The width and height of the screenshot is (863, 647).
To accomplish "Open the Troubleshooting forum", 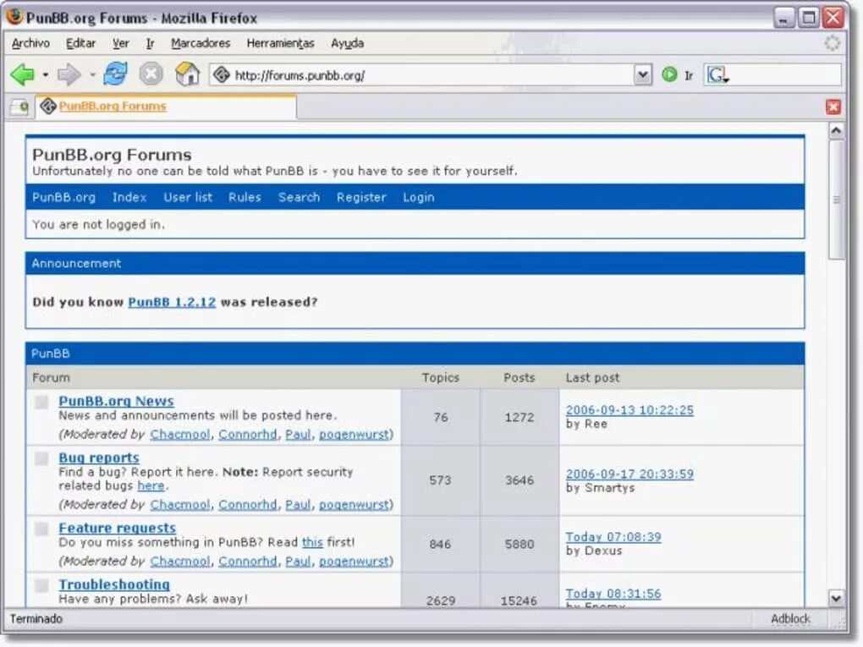I will coord(114,584).
